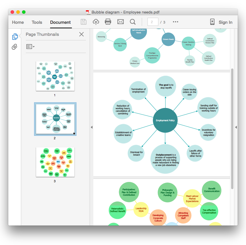
Task: Click 'Benefit Communication' green bubble
Action: pyautogui.click(x=212, y=190)
